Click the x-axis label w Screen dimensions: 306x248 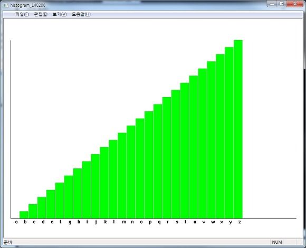coord(213,222)
